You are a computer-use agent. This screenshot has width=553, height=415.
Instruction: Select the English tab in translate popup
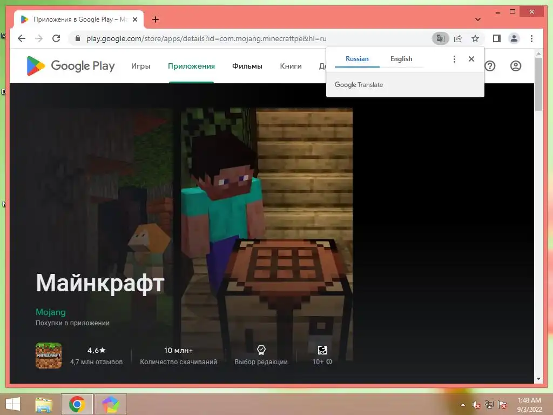401,59
